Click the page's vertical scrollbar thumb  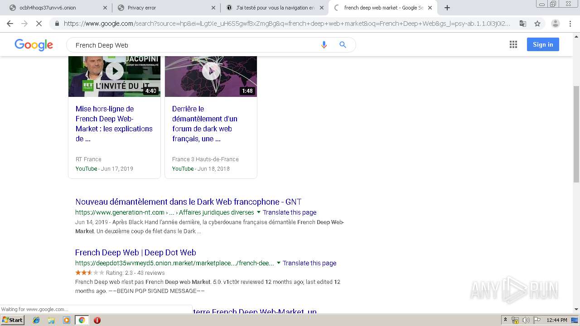(x=576, y=134)
